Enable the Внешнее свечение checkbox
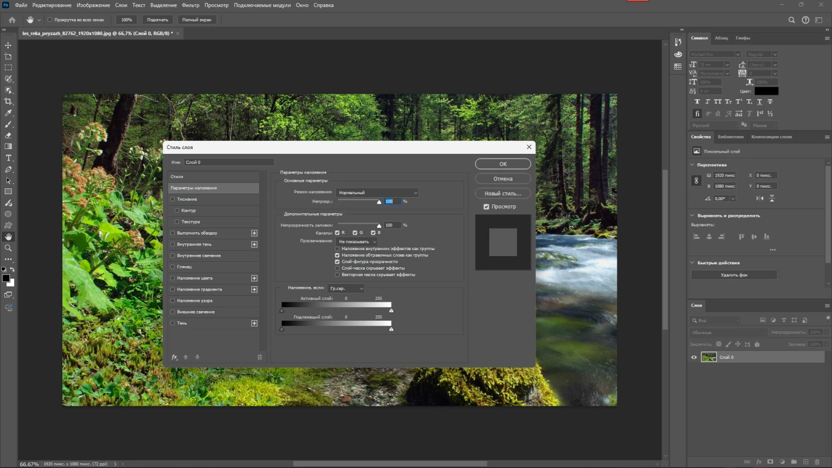832x468 pixels. click(x=173, y=312)
